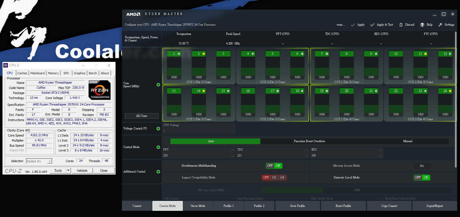Viewport: 460px width, 217px height.
Task: Decrease PPT value with down chevron
Action: tap(233, 156)
